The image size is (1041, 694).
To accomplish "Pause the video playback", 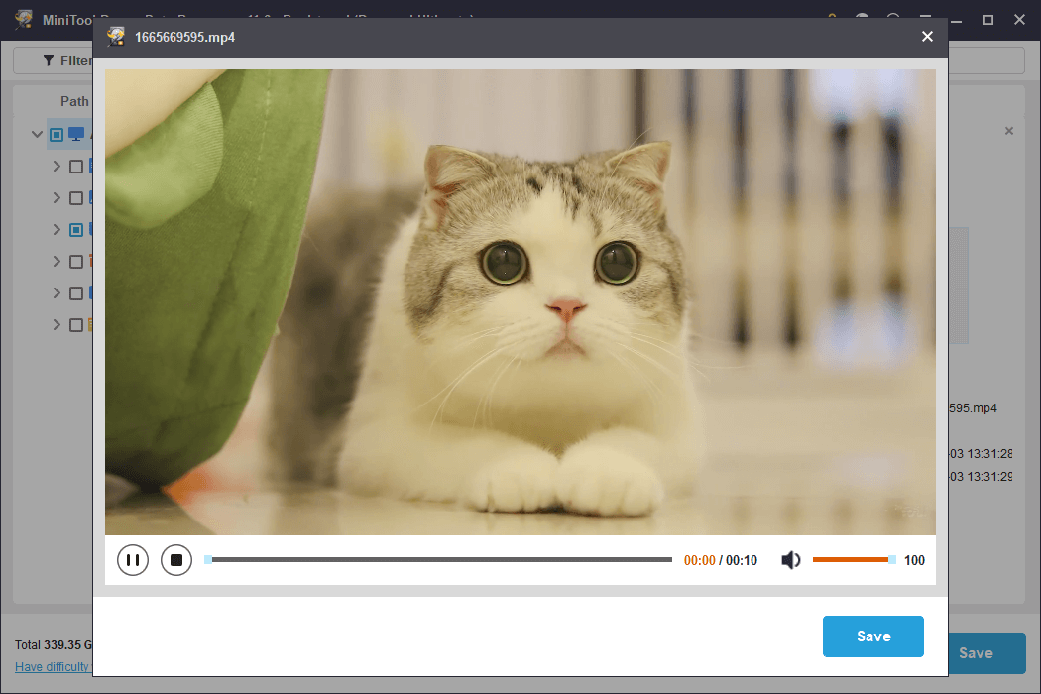I will point(133,560).
